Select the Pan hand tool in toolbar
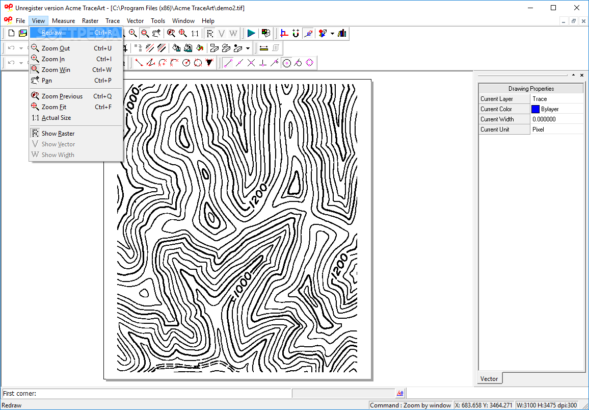Screen dimensions: 589x410 coord(156,33)
